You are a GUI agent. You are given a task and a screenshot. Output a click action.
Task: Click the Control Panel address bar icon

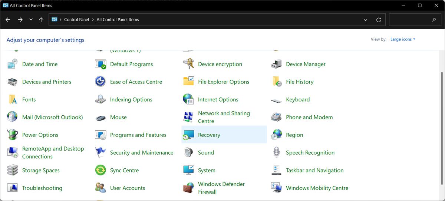tap(55, 20)
